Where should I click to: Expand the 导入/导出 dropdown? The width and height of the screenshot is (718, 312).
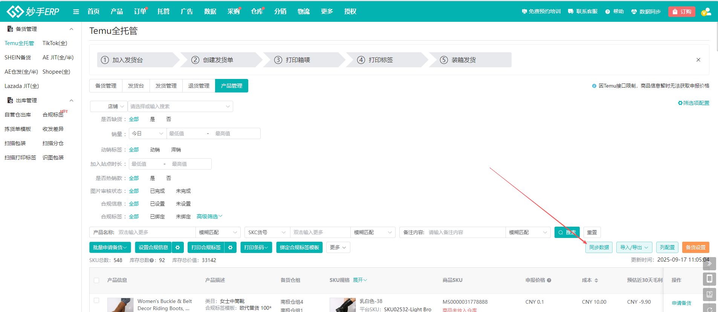pyautogui.click(x=634, y=247)
